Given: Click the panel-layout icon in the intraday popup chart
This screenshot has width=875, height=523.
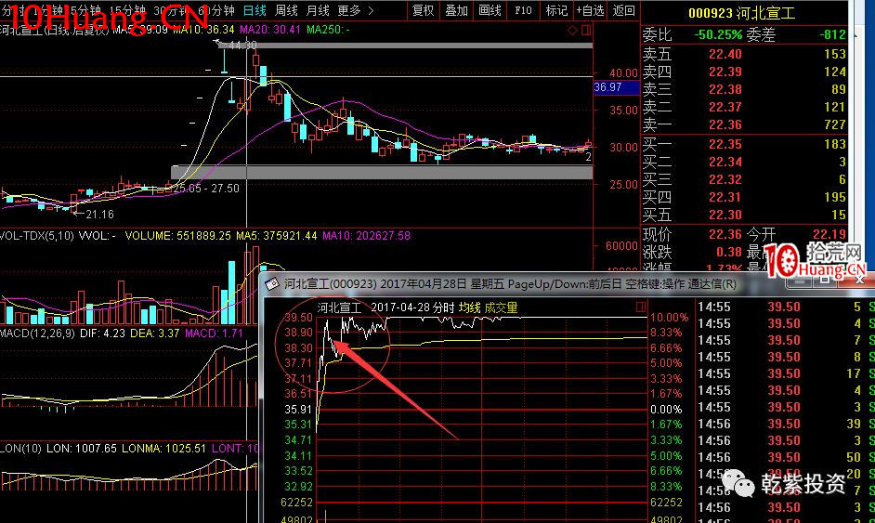Looking at the screenshot, I should [641, 307].
